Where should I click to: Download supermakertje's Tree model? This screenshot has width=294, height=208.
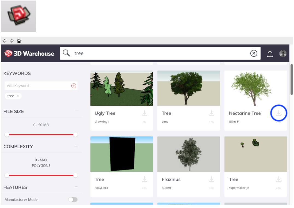279,179
